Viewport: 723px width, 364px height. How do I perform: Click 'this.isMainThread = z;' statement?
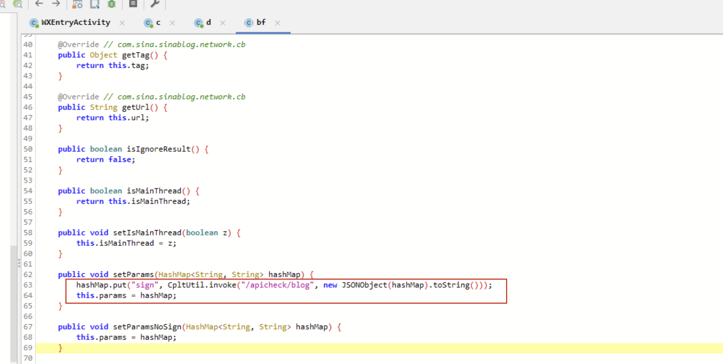[x=126, y=243]
